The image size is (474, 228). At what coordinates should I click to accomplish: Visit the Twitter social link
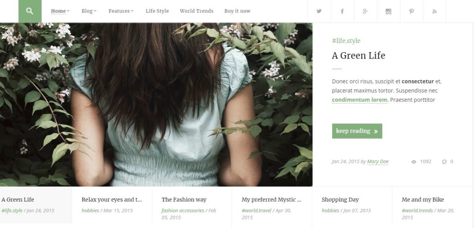pos(319,11)
